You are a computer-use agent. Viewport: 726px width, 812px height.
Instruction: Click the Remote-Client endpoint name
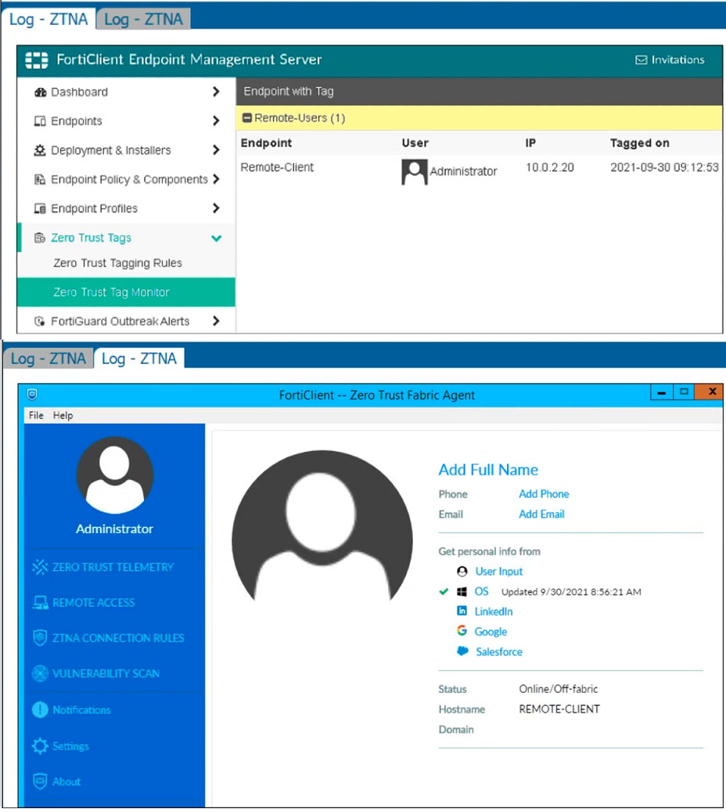[x=277, y=168]
